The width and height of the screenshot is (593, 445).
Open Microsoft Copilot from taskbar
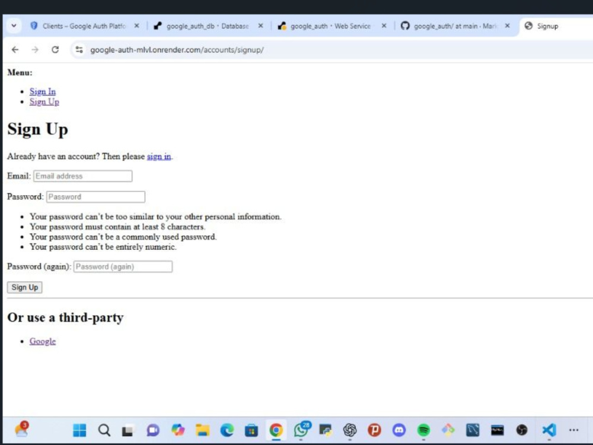[178, 430]
